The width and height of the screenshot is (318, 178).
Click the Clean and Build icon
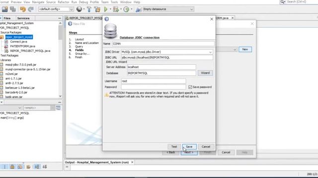(97, 9)
